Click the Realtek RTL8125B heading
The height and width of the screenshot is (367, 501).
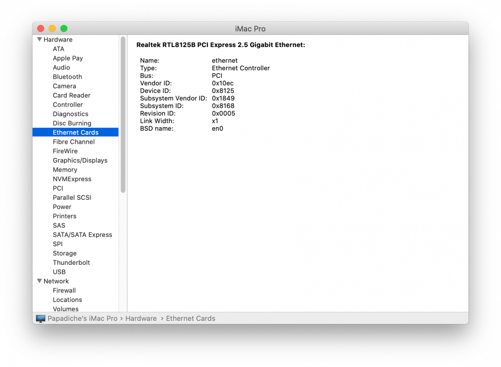pyautogui.click(x=221, y=45)
